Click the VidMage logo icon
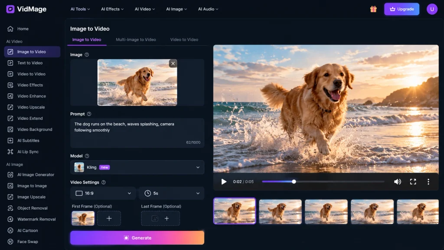The height and width of the screenshot is (250, 444). (10, 9)
